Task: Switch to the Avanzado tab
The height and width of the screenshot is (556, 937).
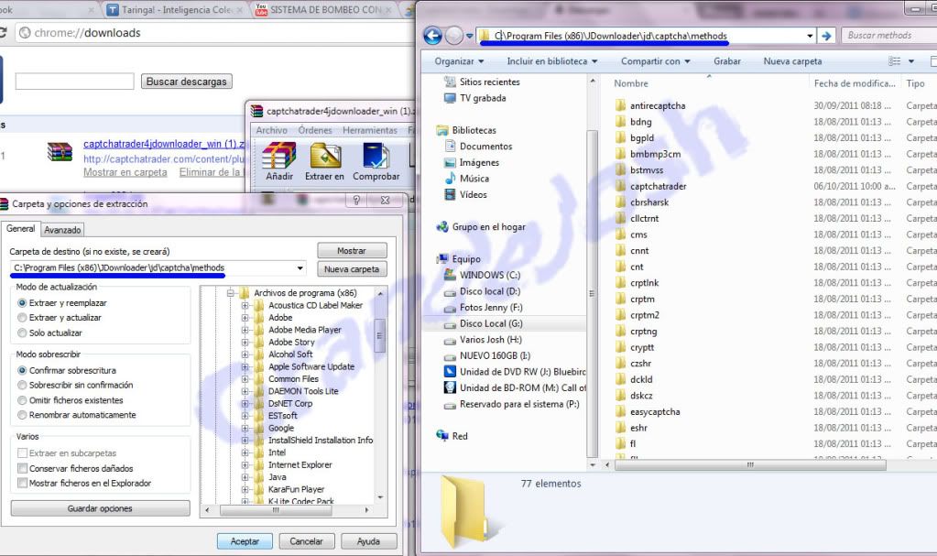Action: [63, 230]
